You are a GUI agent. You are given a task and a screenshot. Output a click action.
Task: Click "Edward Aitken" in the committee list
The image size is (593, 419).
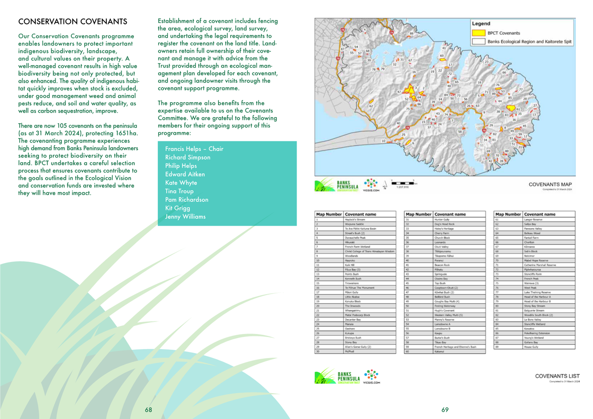[x=185, y=174]
